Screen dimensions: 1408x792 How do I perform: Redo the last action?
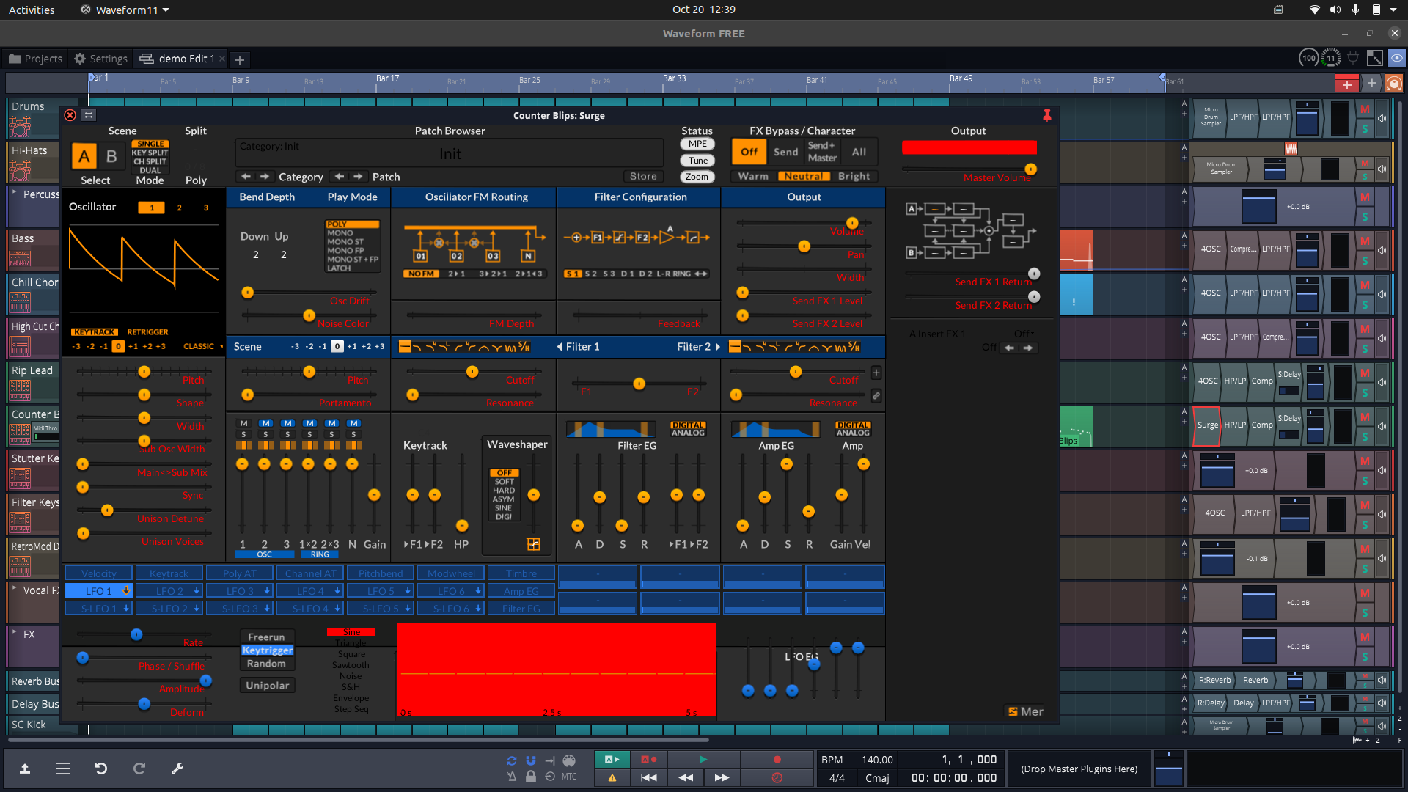coord(139,769)
